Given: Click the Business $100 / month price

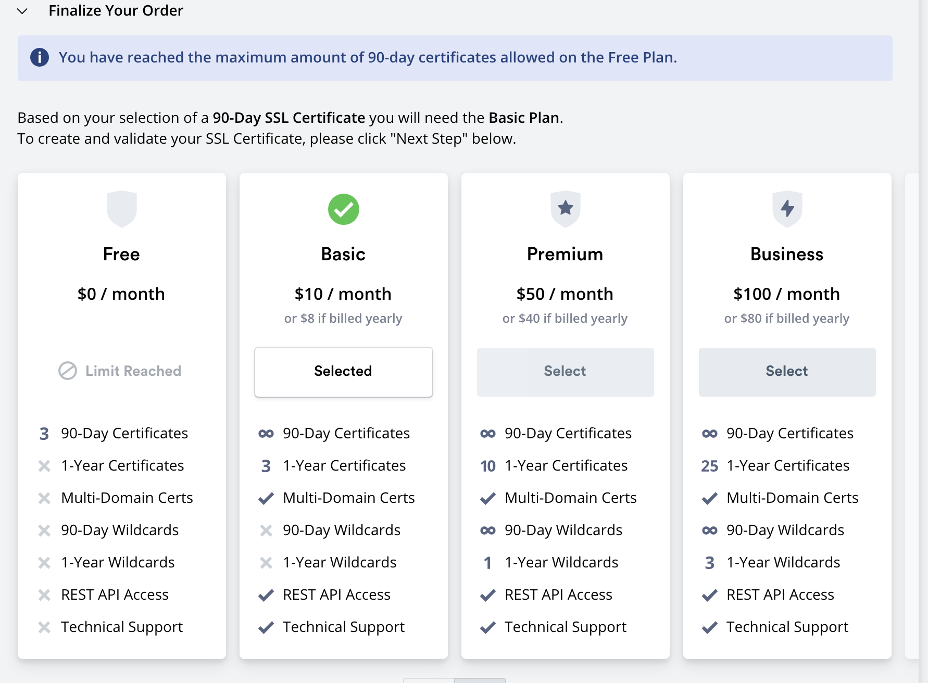Looking at the screenshot, I should [787, 294].
